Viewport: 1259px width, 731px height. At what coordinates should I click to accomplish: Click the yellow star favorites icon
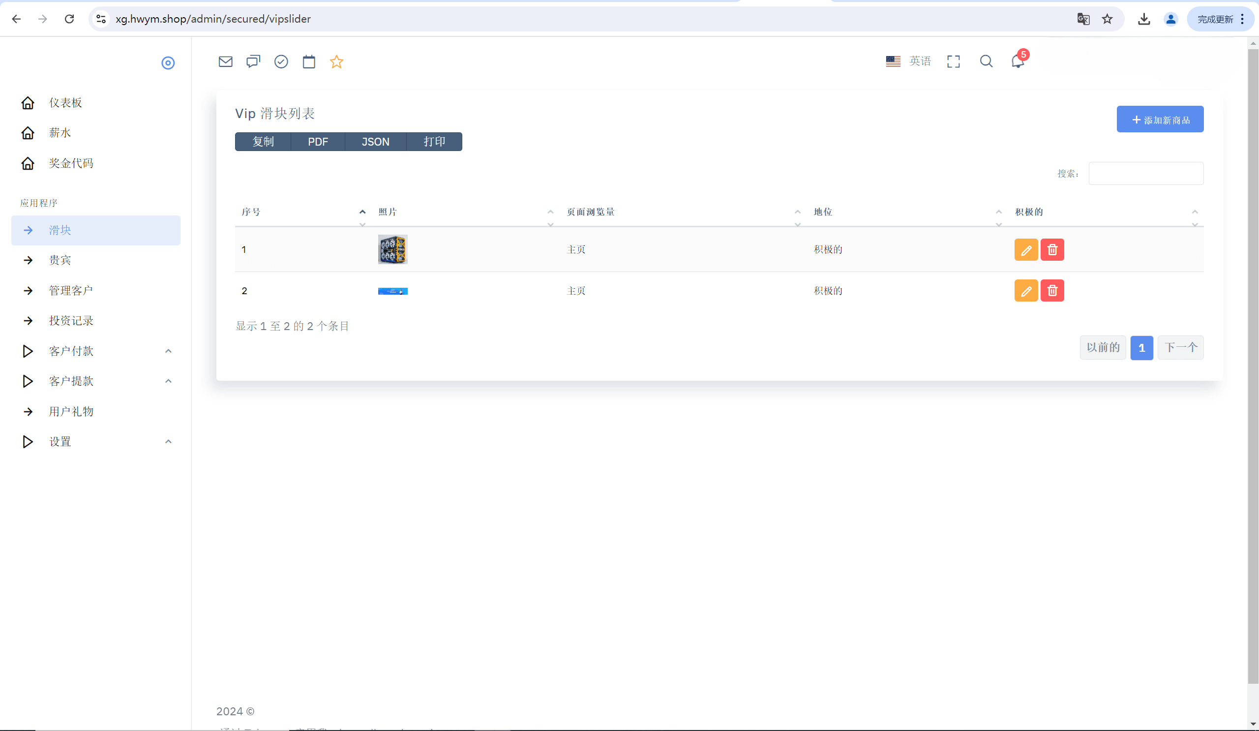click(x=337, y=61)
